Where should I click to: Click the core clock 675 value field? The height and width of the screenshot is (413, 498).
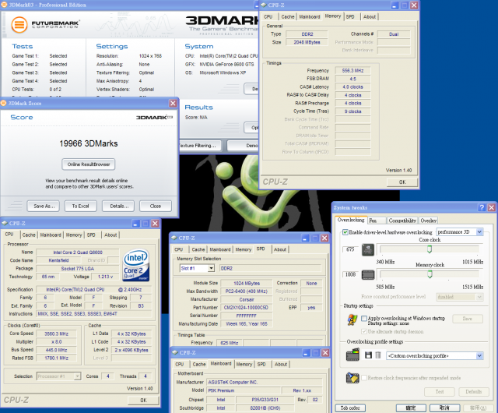[351, 249]
